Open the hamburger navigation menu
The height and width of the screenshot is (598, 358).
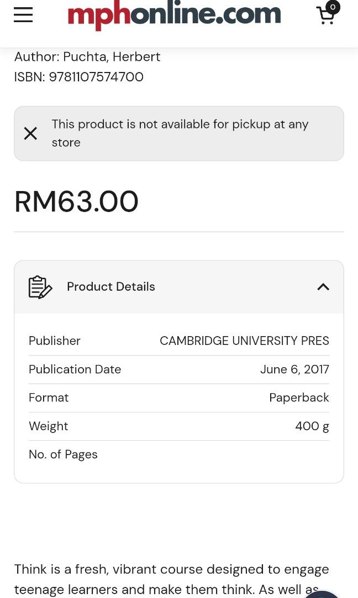pos(23,15)
